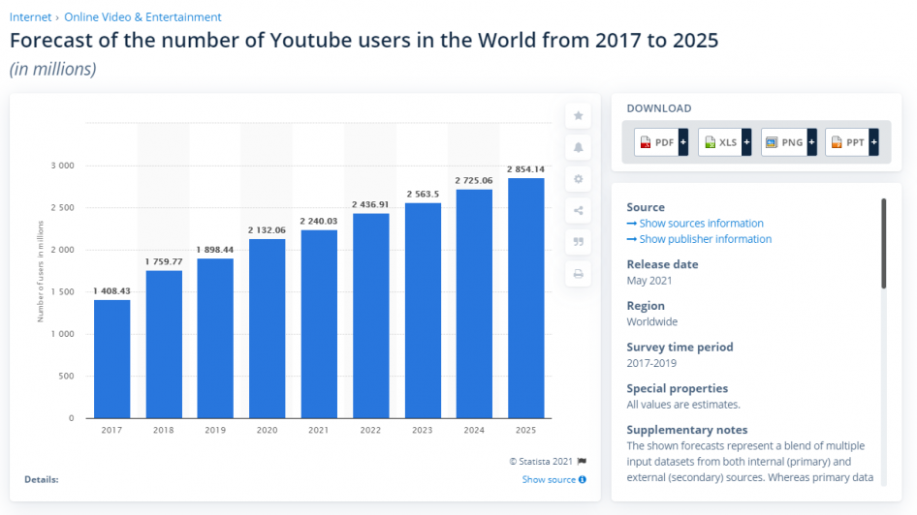917x515 pixels.
Task: Click info icon next to Show source
Action: [582, 479]
